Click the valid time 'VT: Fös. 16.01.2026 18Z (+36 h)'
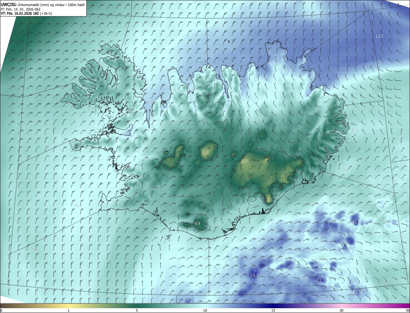The width and height of the screenshot is (410, 313). click(26, 13)
